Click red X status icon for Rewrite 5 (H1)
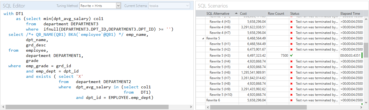This screenshot has width=369, height=110. [291, 44]
